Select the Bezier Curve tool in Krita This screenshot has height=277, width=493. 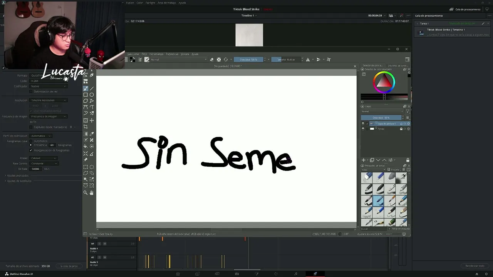(x=86, y=107)
